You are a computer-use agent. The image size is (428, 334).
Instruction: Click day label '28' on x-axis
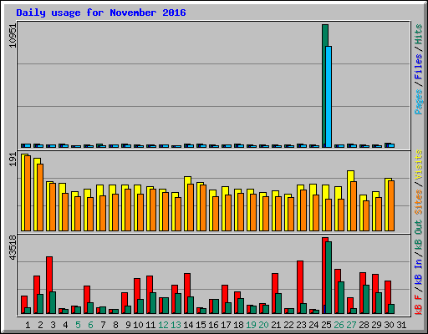[364, 325]
